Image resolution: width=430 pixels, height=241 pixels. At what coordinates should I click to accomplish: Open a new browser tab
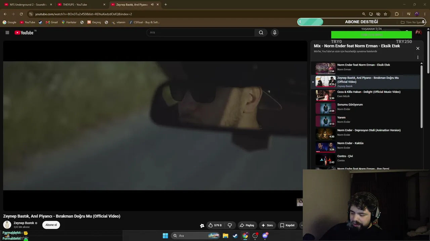(166, 5)
